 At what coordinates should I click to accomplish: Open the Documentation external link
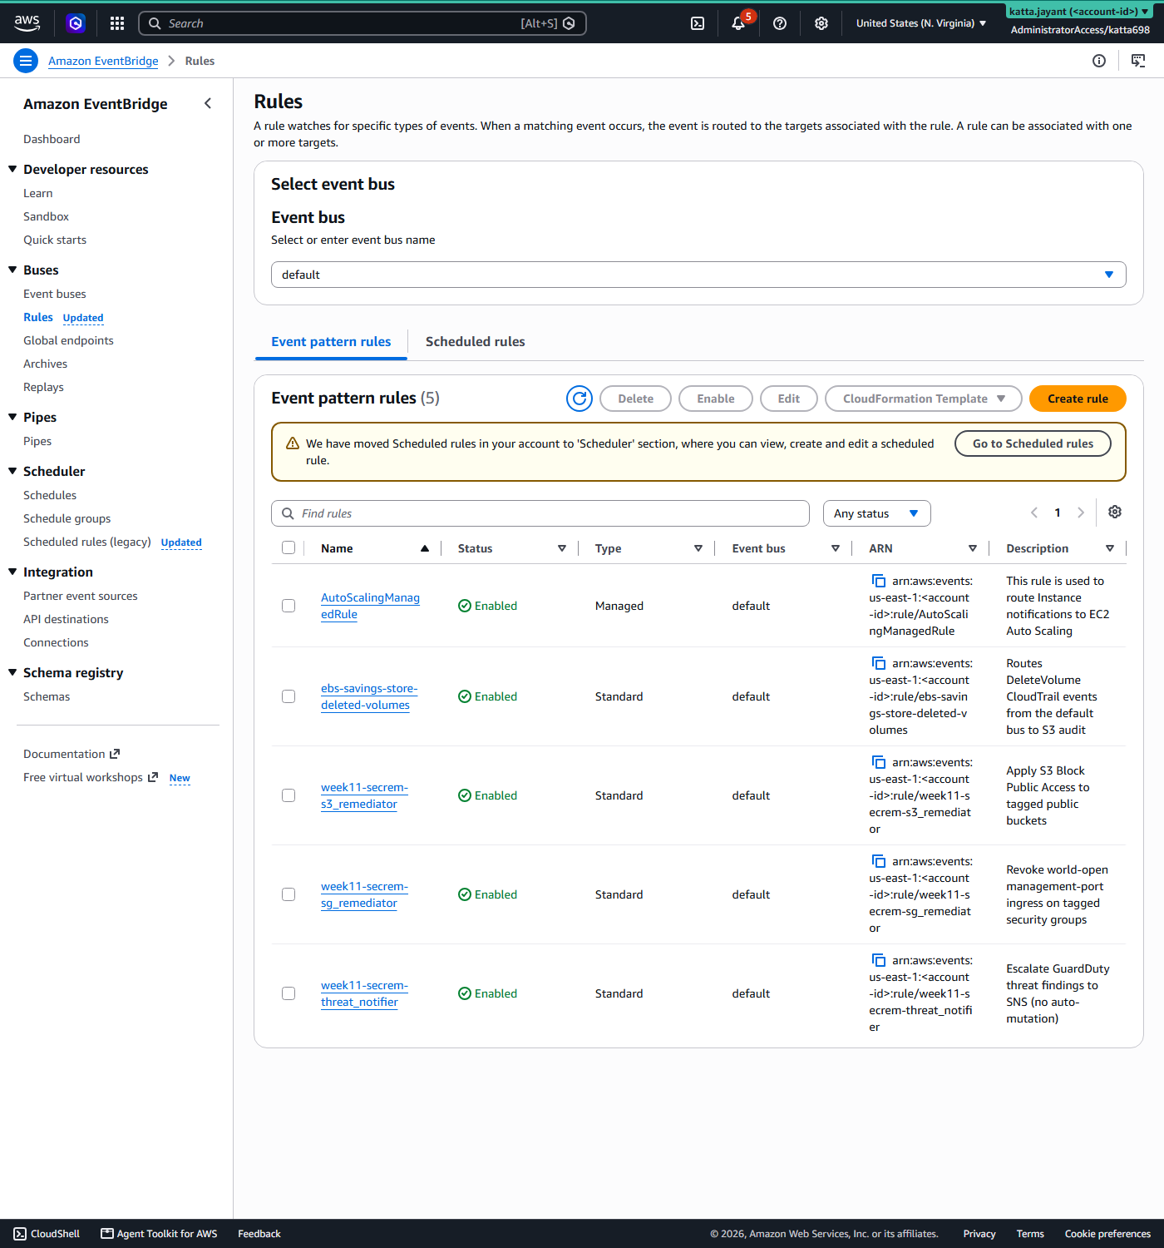[x=72, y=754]
